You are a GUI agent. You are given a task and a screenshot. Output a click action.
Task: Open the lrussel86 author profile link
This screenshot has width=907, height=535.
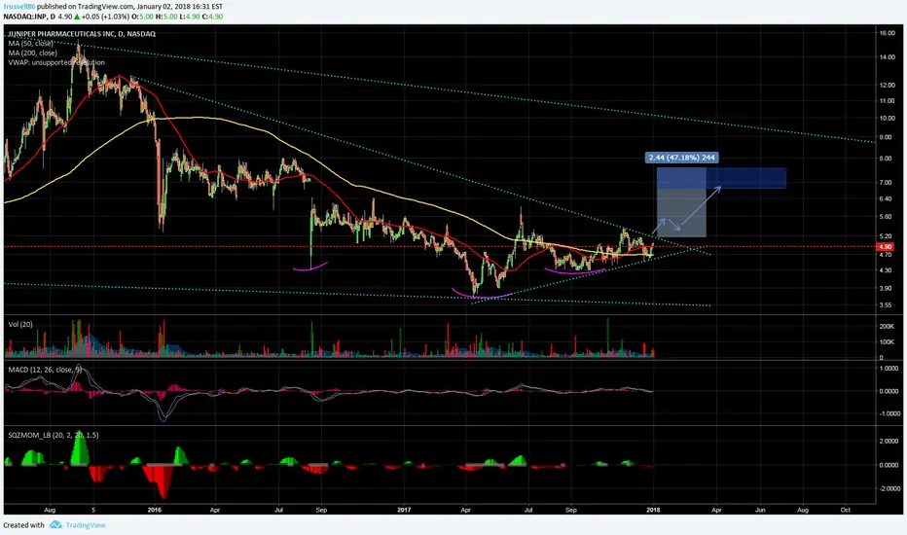coord(19,7)
